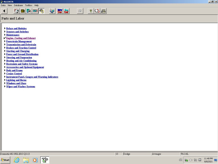Open the Database menu
218x164 pixels.
pos(18,5)
